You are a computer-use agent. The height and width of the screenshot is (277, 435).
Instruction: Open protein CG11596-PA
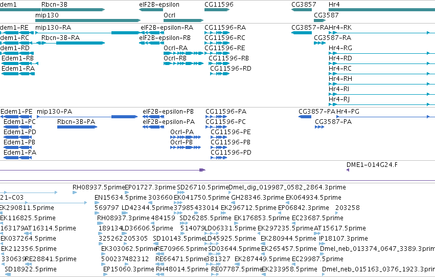[x=226, y=112]
